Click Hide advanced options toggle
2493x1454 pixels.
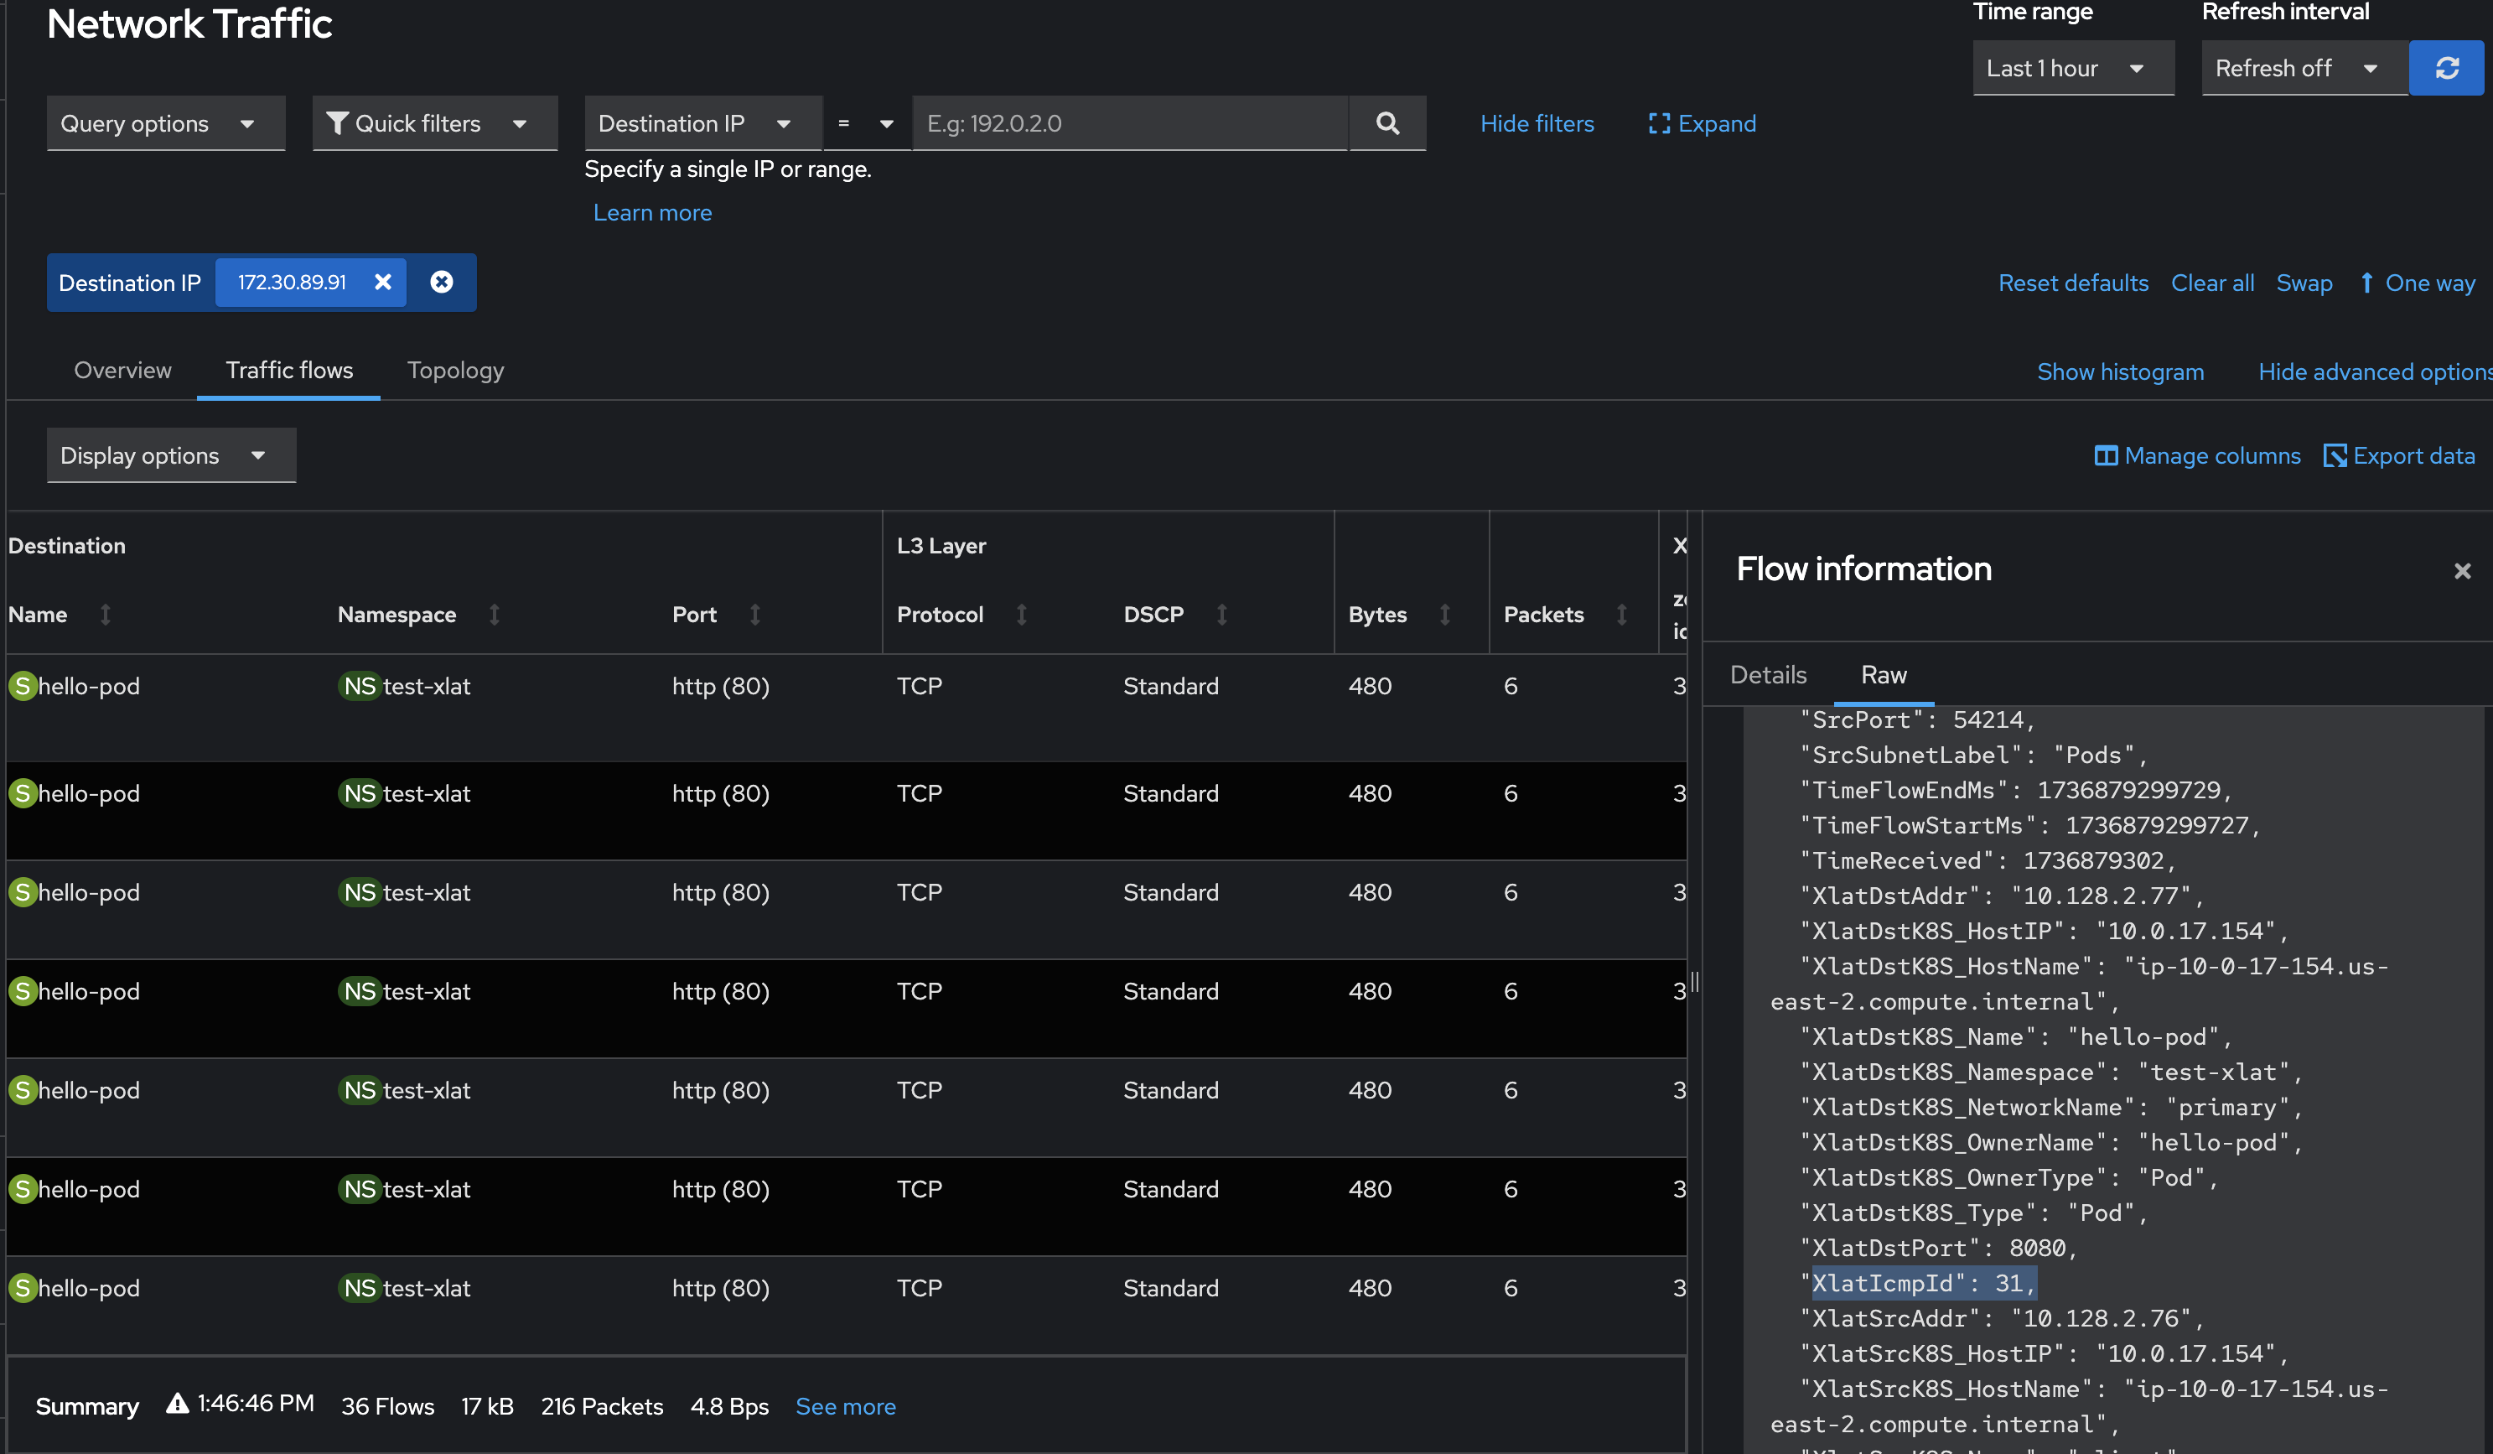point(2373,372)
